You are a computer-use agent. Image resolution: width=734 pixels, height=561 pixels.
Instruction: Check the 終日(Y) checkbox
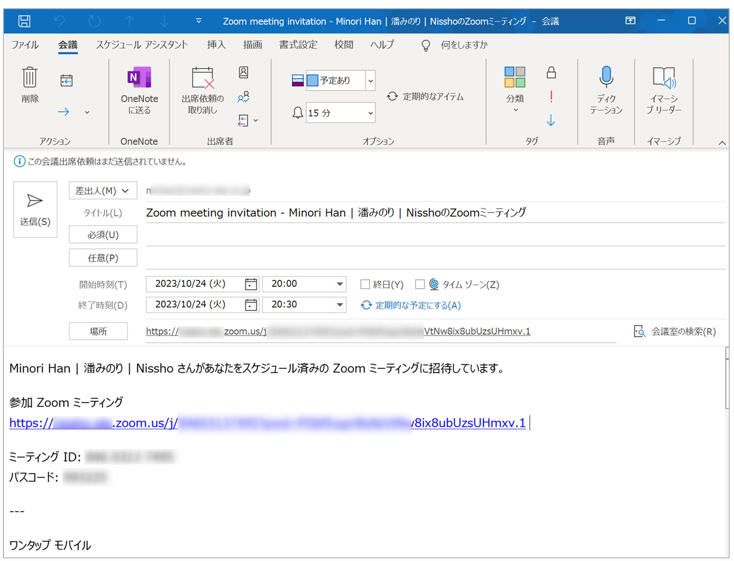365,284
